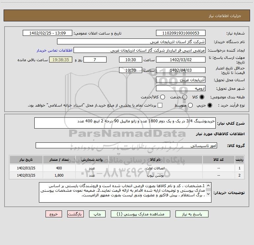Toggle the اسناد خزانه اسلامی payment checkbox
254x245 pixels.
pyautogui.click(x=160, y=105)
